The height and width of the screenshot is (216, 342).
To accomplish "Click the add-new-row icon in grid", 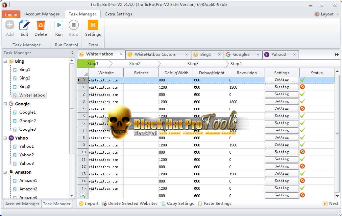I will coord(83,195).
